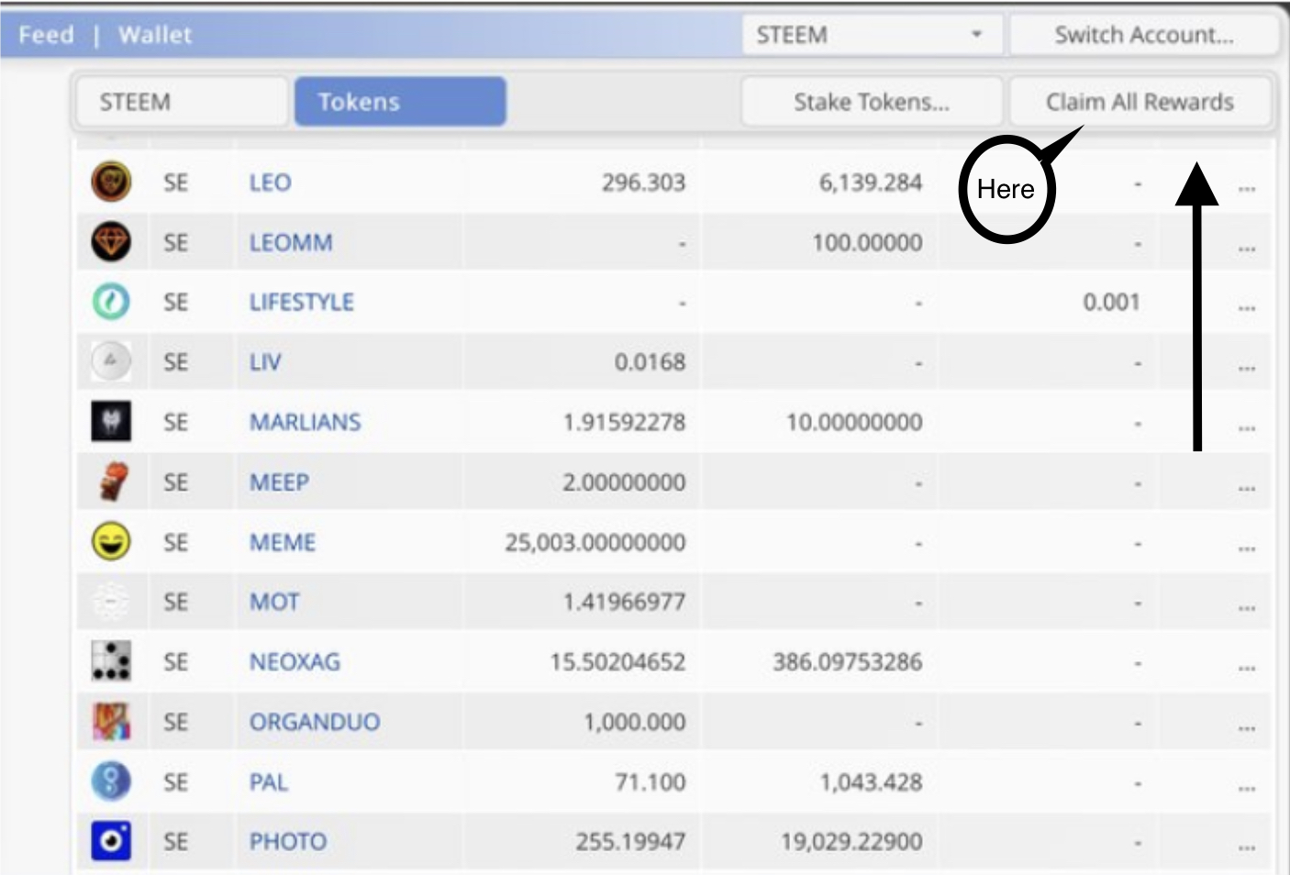The image size is (1290, 875).
Task: Open the ORGANDUO token link
Action: pyautogui.click(x=314, y=722)
